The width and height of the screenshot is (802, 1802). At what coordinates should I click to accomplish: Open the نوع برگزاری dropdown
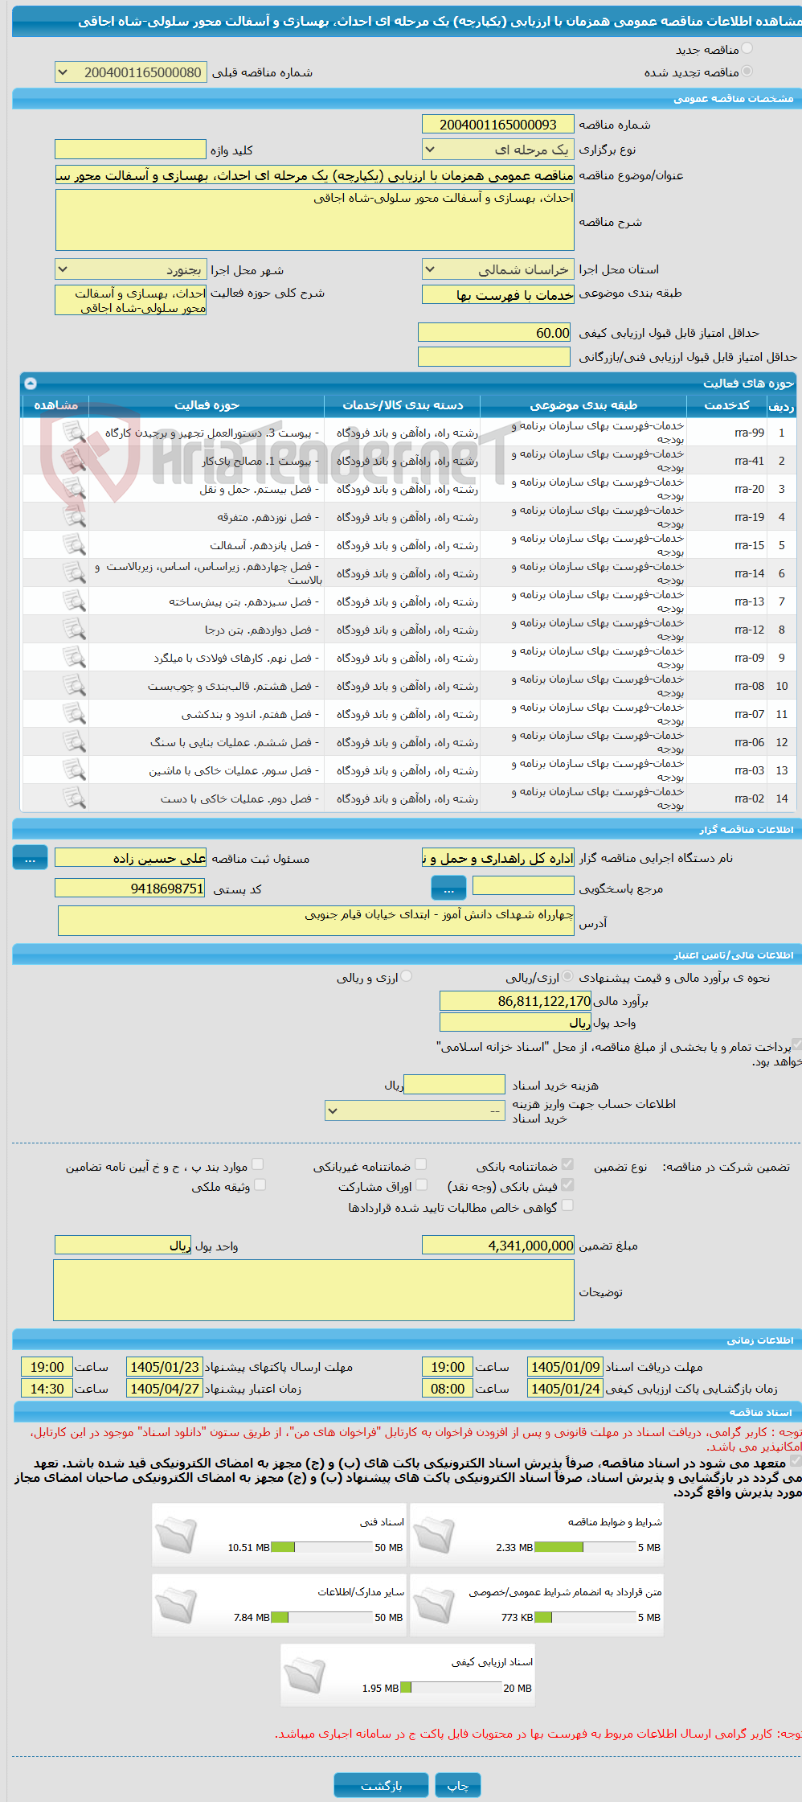pyautogui.click(x=498, y=150)
